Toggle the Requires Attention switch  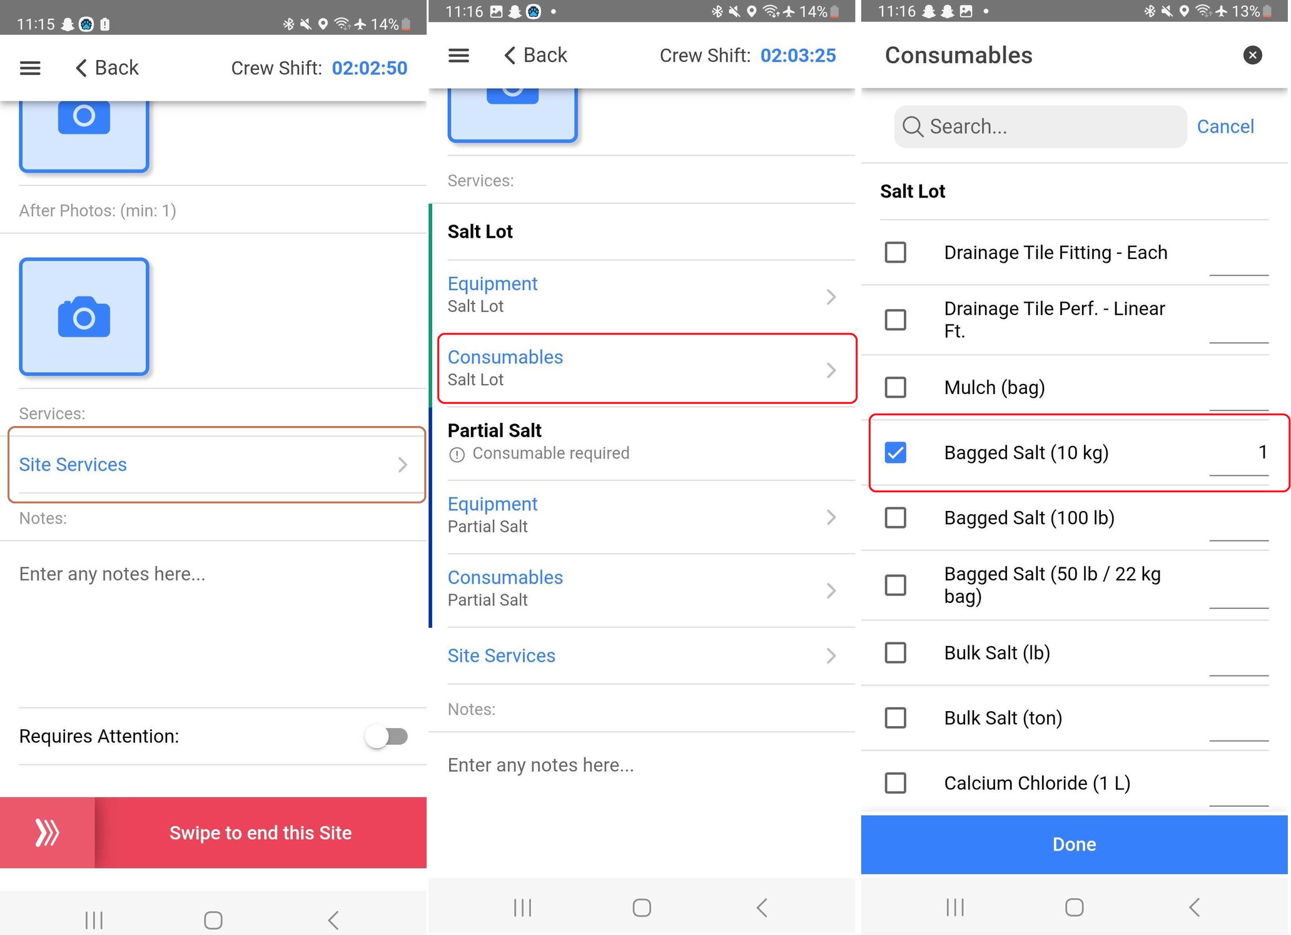coord(387,736)
